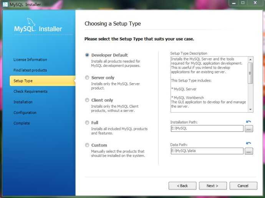265x198 pixels.
Task: Reset Installation Path with the undo arrow
Action: point(248,121)
